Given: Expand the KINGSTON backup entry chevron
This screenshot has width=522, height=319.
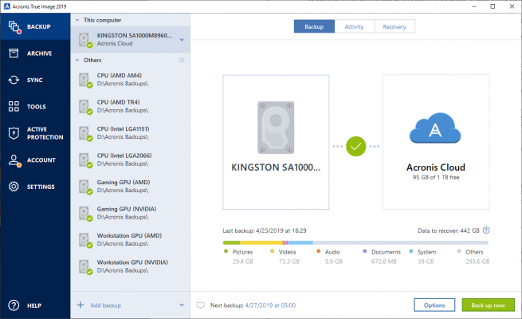Looking at the screenshot, I should (x=182, y=40).
